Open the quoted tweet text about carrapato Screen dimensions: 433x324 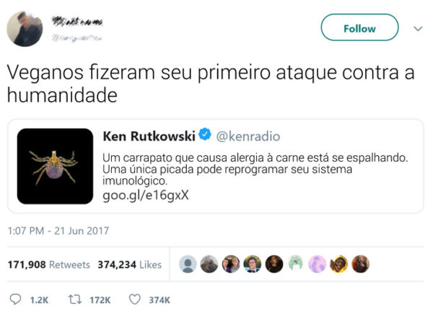(255, 170)
